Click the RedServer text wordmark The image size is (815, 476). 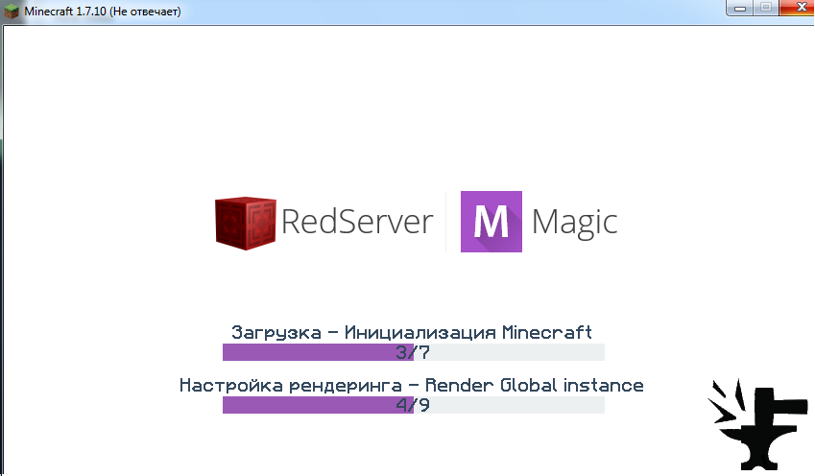click(357, 222)
